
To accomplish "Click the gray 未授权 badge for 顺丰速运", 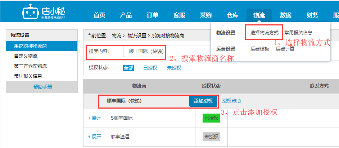I will coord(212,137).
